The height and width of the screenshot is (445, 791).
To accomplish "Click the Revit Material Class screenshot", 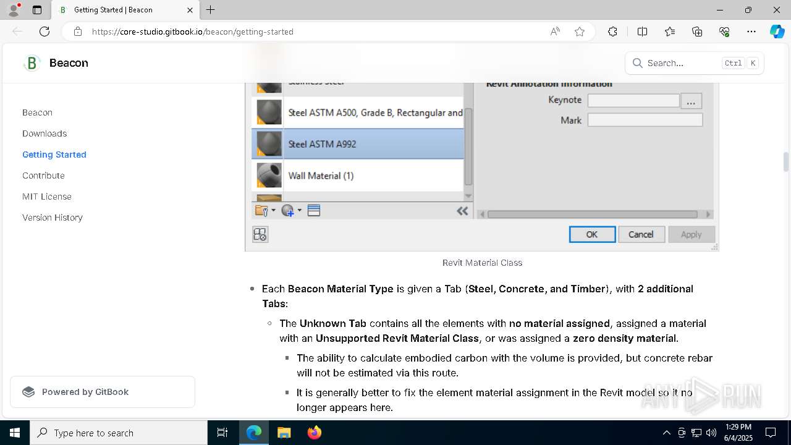I will pyautogui.click(x=482, y=167).
